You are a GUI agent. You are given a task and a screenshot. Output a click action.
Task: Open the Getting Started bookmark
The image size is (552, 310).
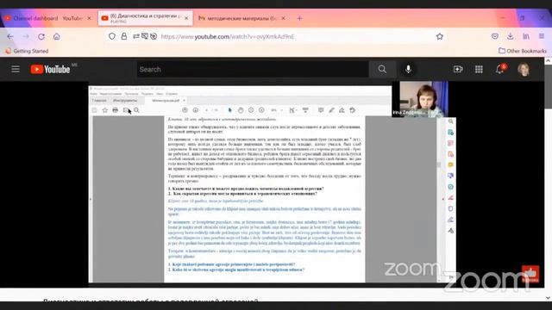coord(27,51)
